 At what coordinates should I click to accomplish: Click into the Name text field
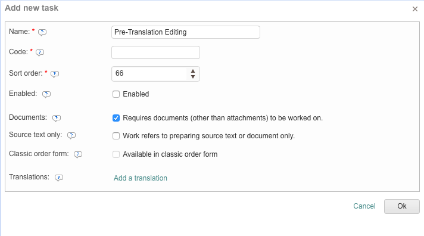click(186, 32)
